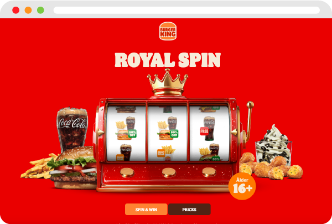
Task: Select the 50% OFF meal on middle reel
Action: pyautogui.click(x=168, y=128)
